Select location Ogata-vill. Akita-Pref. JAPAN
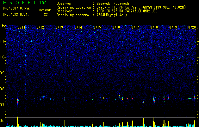 pyautogui.click(x=124, y=7)
